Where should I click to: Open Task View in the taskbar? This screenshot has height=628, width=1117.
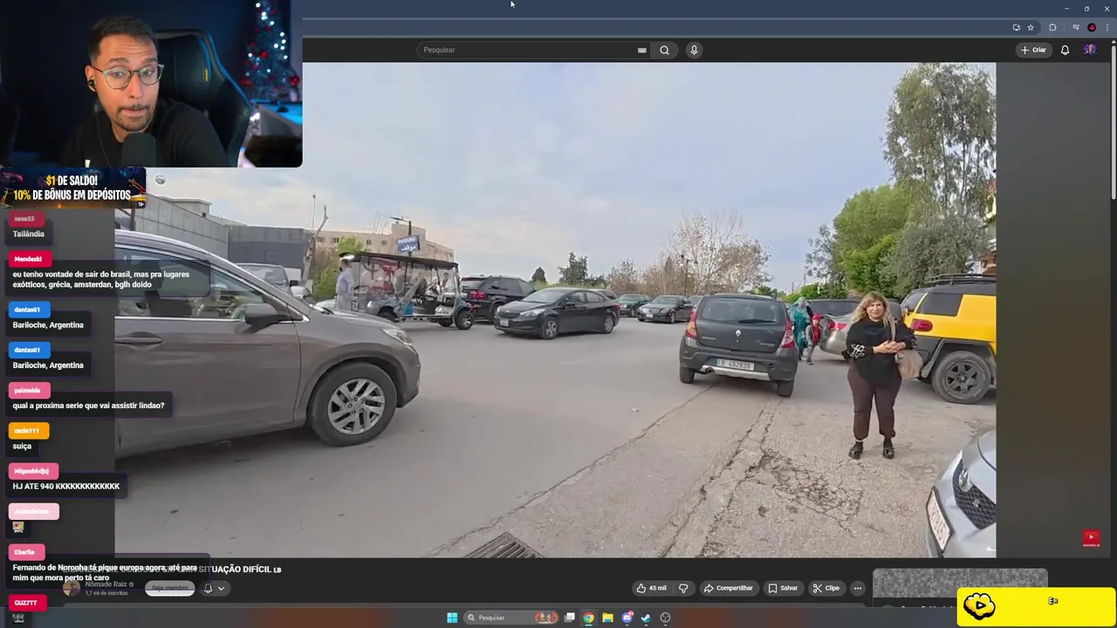(x=570, y=618)
